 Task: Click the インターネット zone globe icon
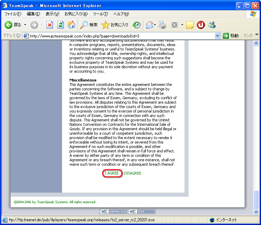click(x=212, y=220)
